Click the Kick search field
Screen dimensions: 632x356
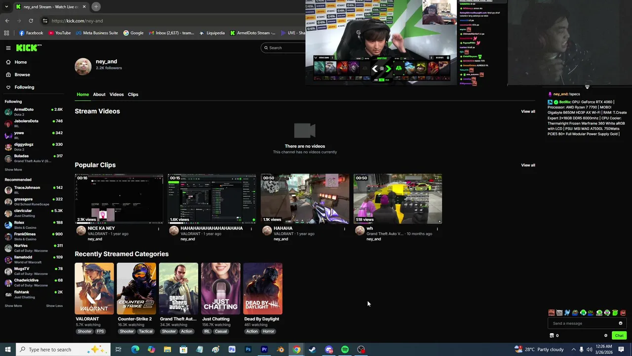[284, 48]
